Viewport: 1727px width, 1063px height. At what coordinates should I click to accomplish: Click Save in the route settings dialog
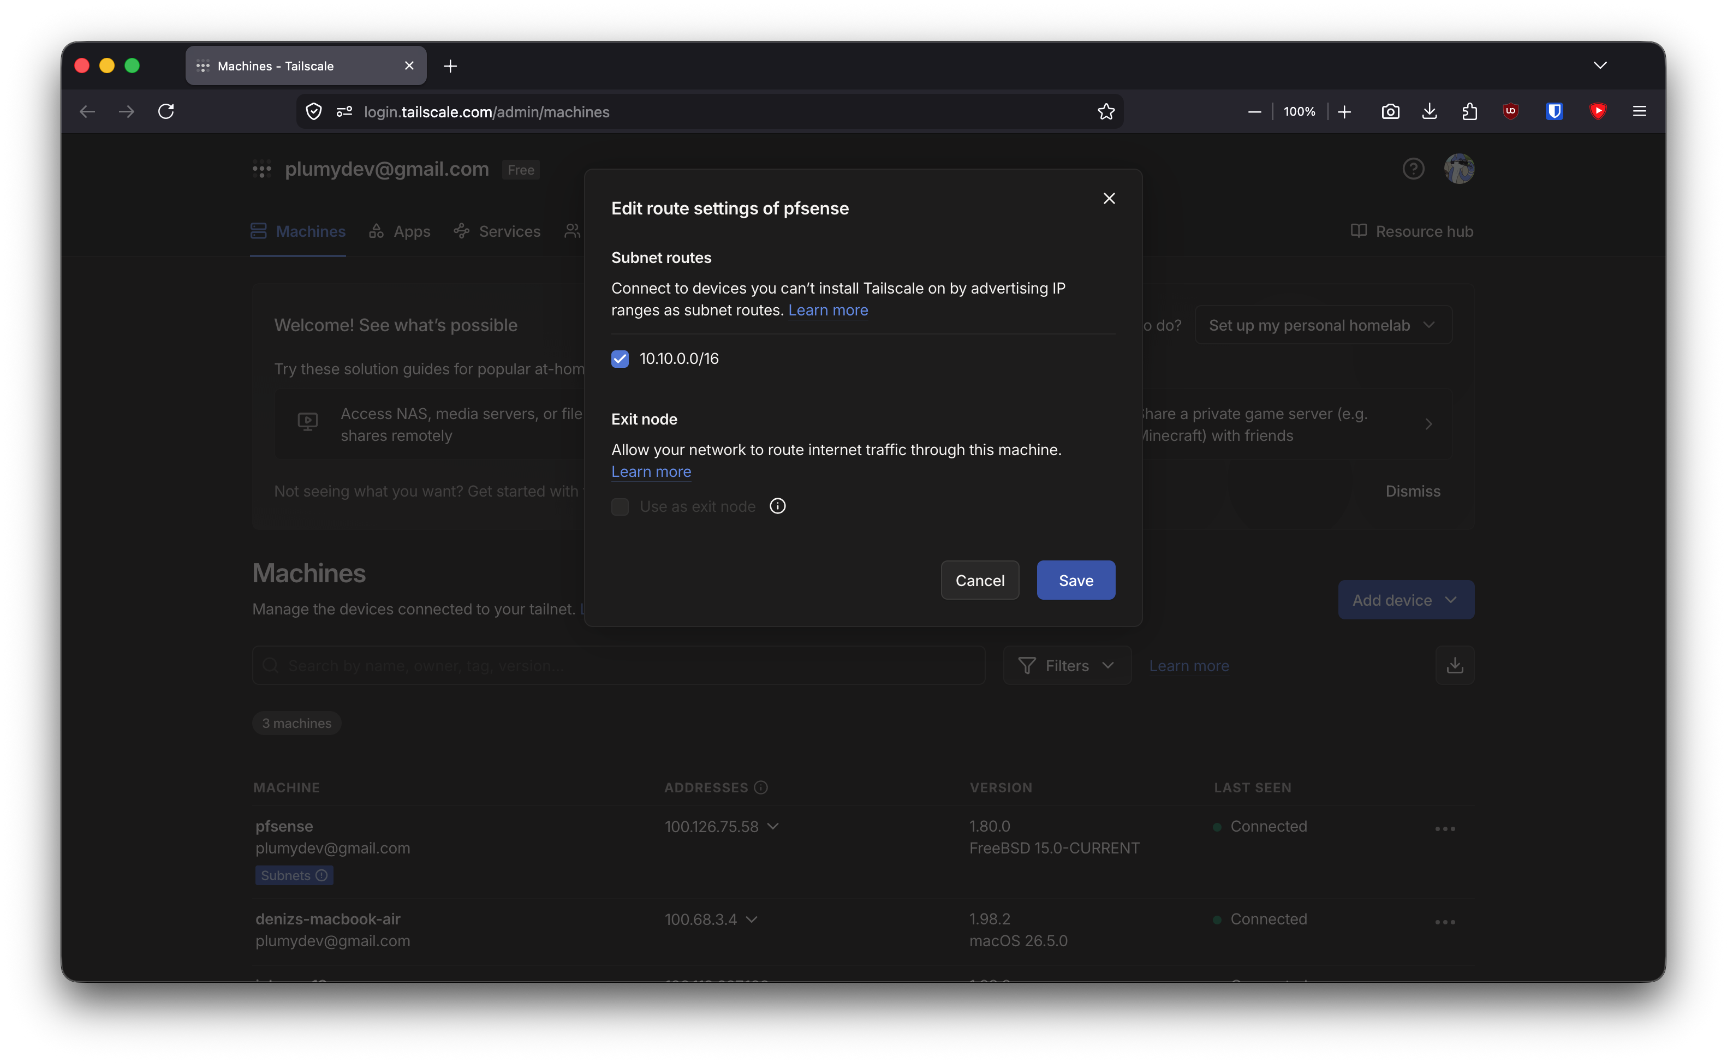pyautogui.click(x=1076, y=580)
